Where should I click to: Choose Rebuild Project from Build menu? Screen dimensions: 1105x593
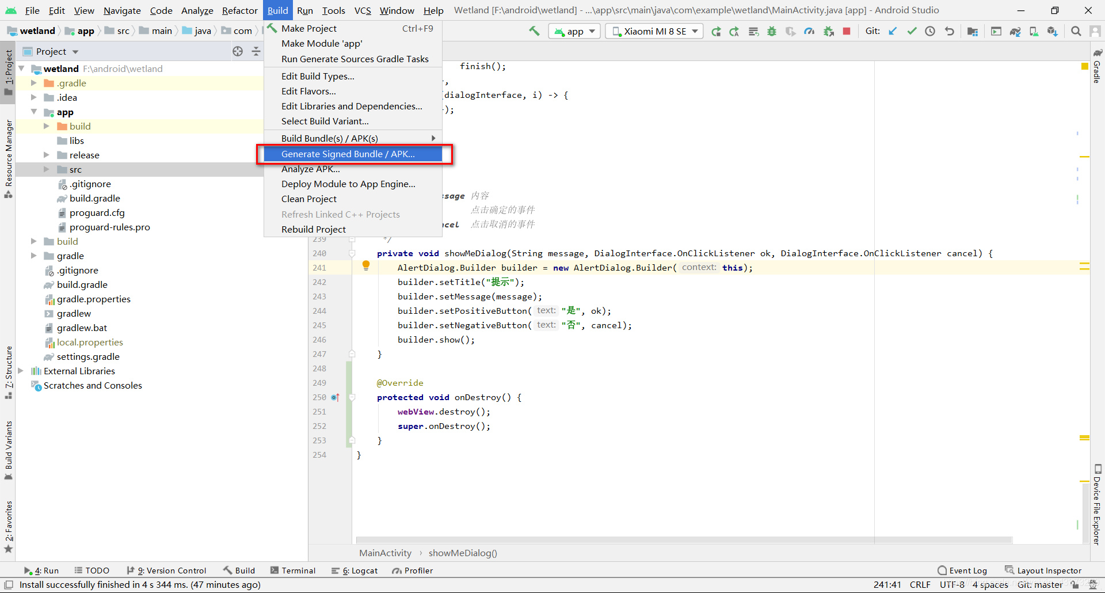pyautogui.click(x=353, y=229)
